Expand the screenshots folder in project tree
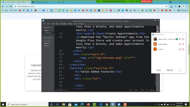Image resolution: width=190 pixels, height=107 pixels. pyautogui.click(x=47, y=41)
